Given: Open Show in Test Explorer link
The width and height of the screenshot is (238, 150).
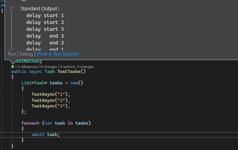Looking at the screenshot, I should click(58, 54).
